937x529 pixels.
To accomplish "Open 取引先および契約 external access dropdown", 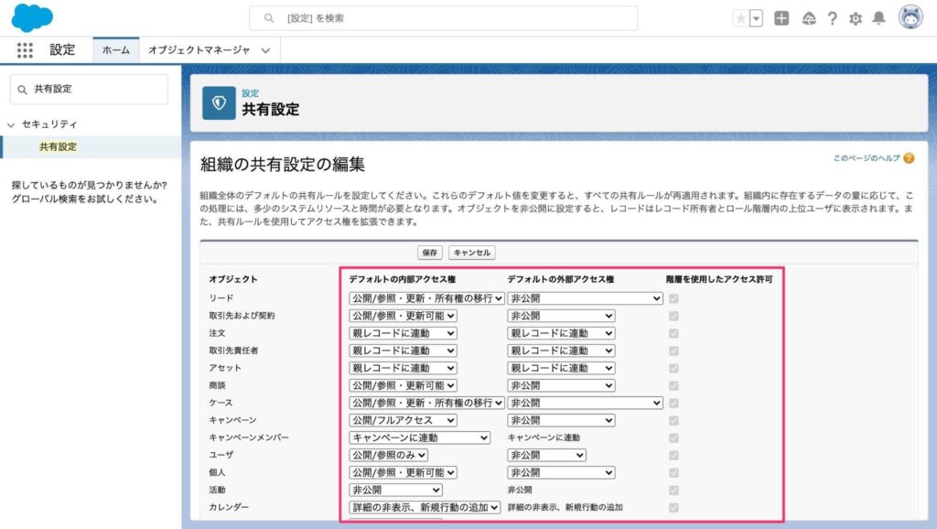I will 561,316.
